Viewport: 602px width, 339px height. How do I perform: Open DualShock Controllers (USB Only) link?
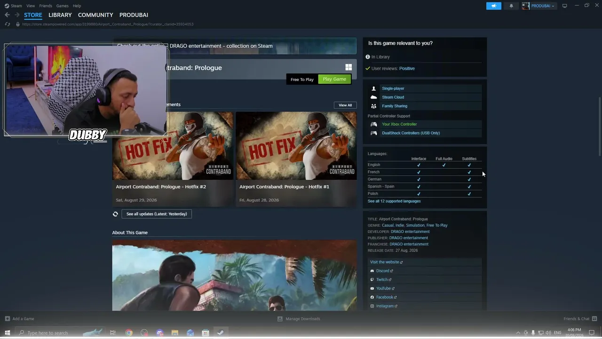(x=411, y=133)
